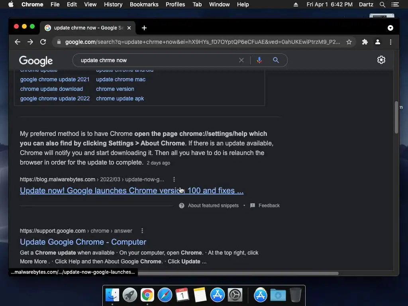Viewport: 408px width, 306px height.
Task: Click the address bar URL
Action: click(x=202, y=42)
